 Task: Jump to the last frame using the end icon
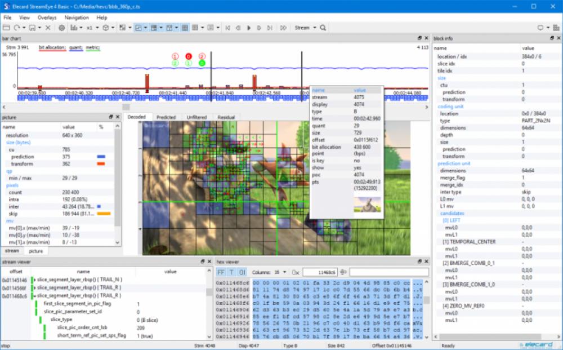pyautogui.click(x=270, y=27)
